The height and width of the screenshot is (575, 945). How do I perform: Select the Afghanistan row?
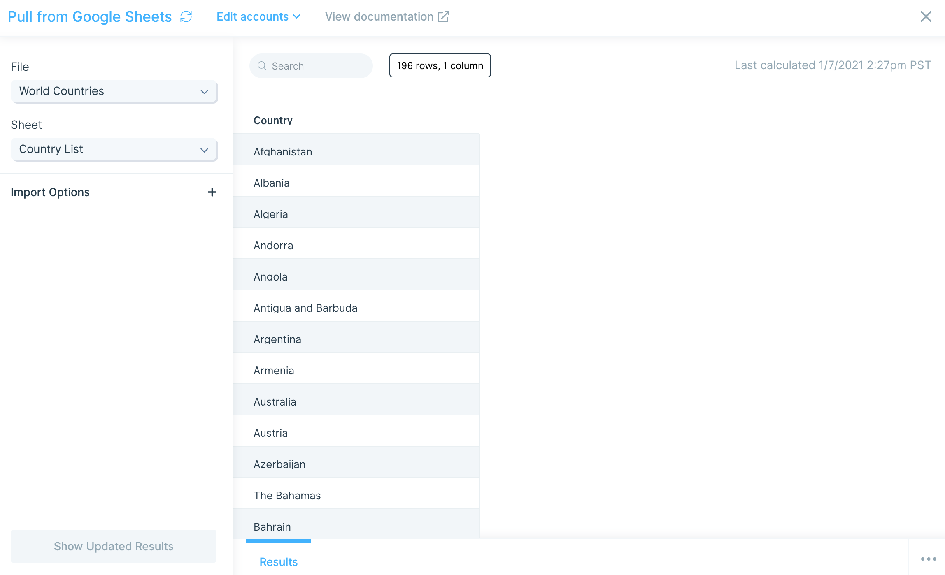[x=356, y=151]
